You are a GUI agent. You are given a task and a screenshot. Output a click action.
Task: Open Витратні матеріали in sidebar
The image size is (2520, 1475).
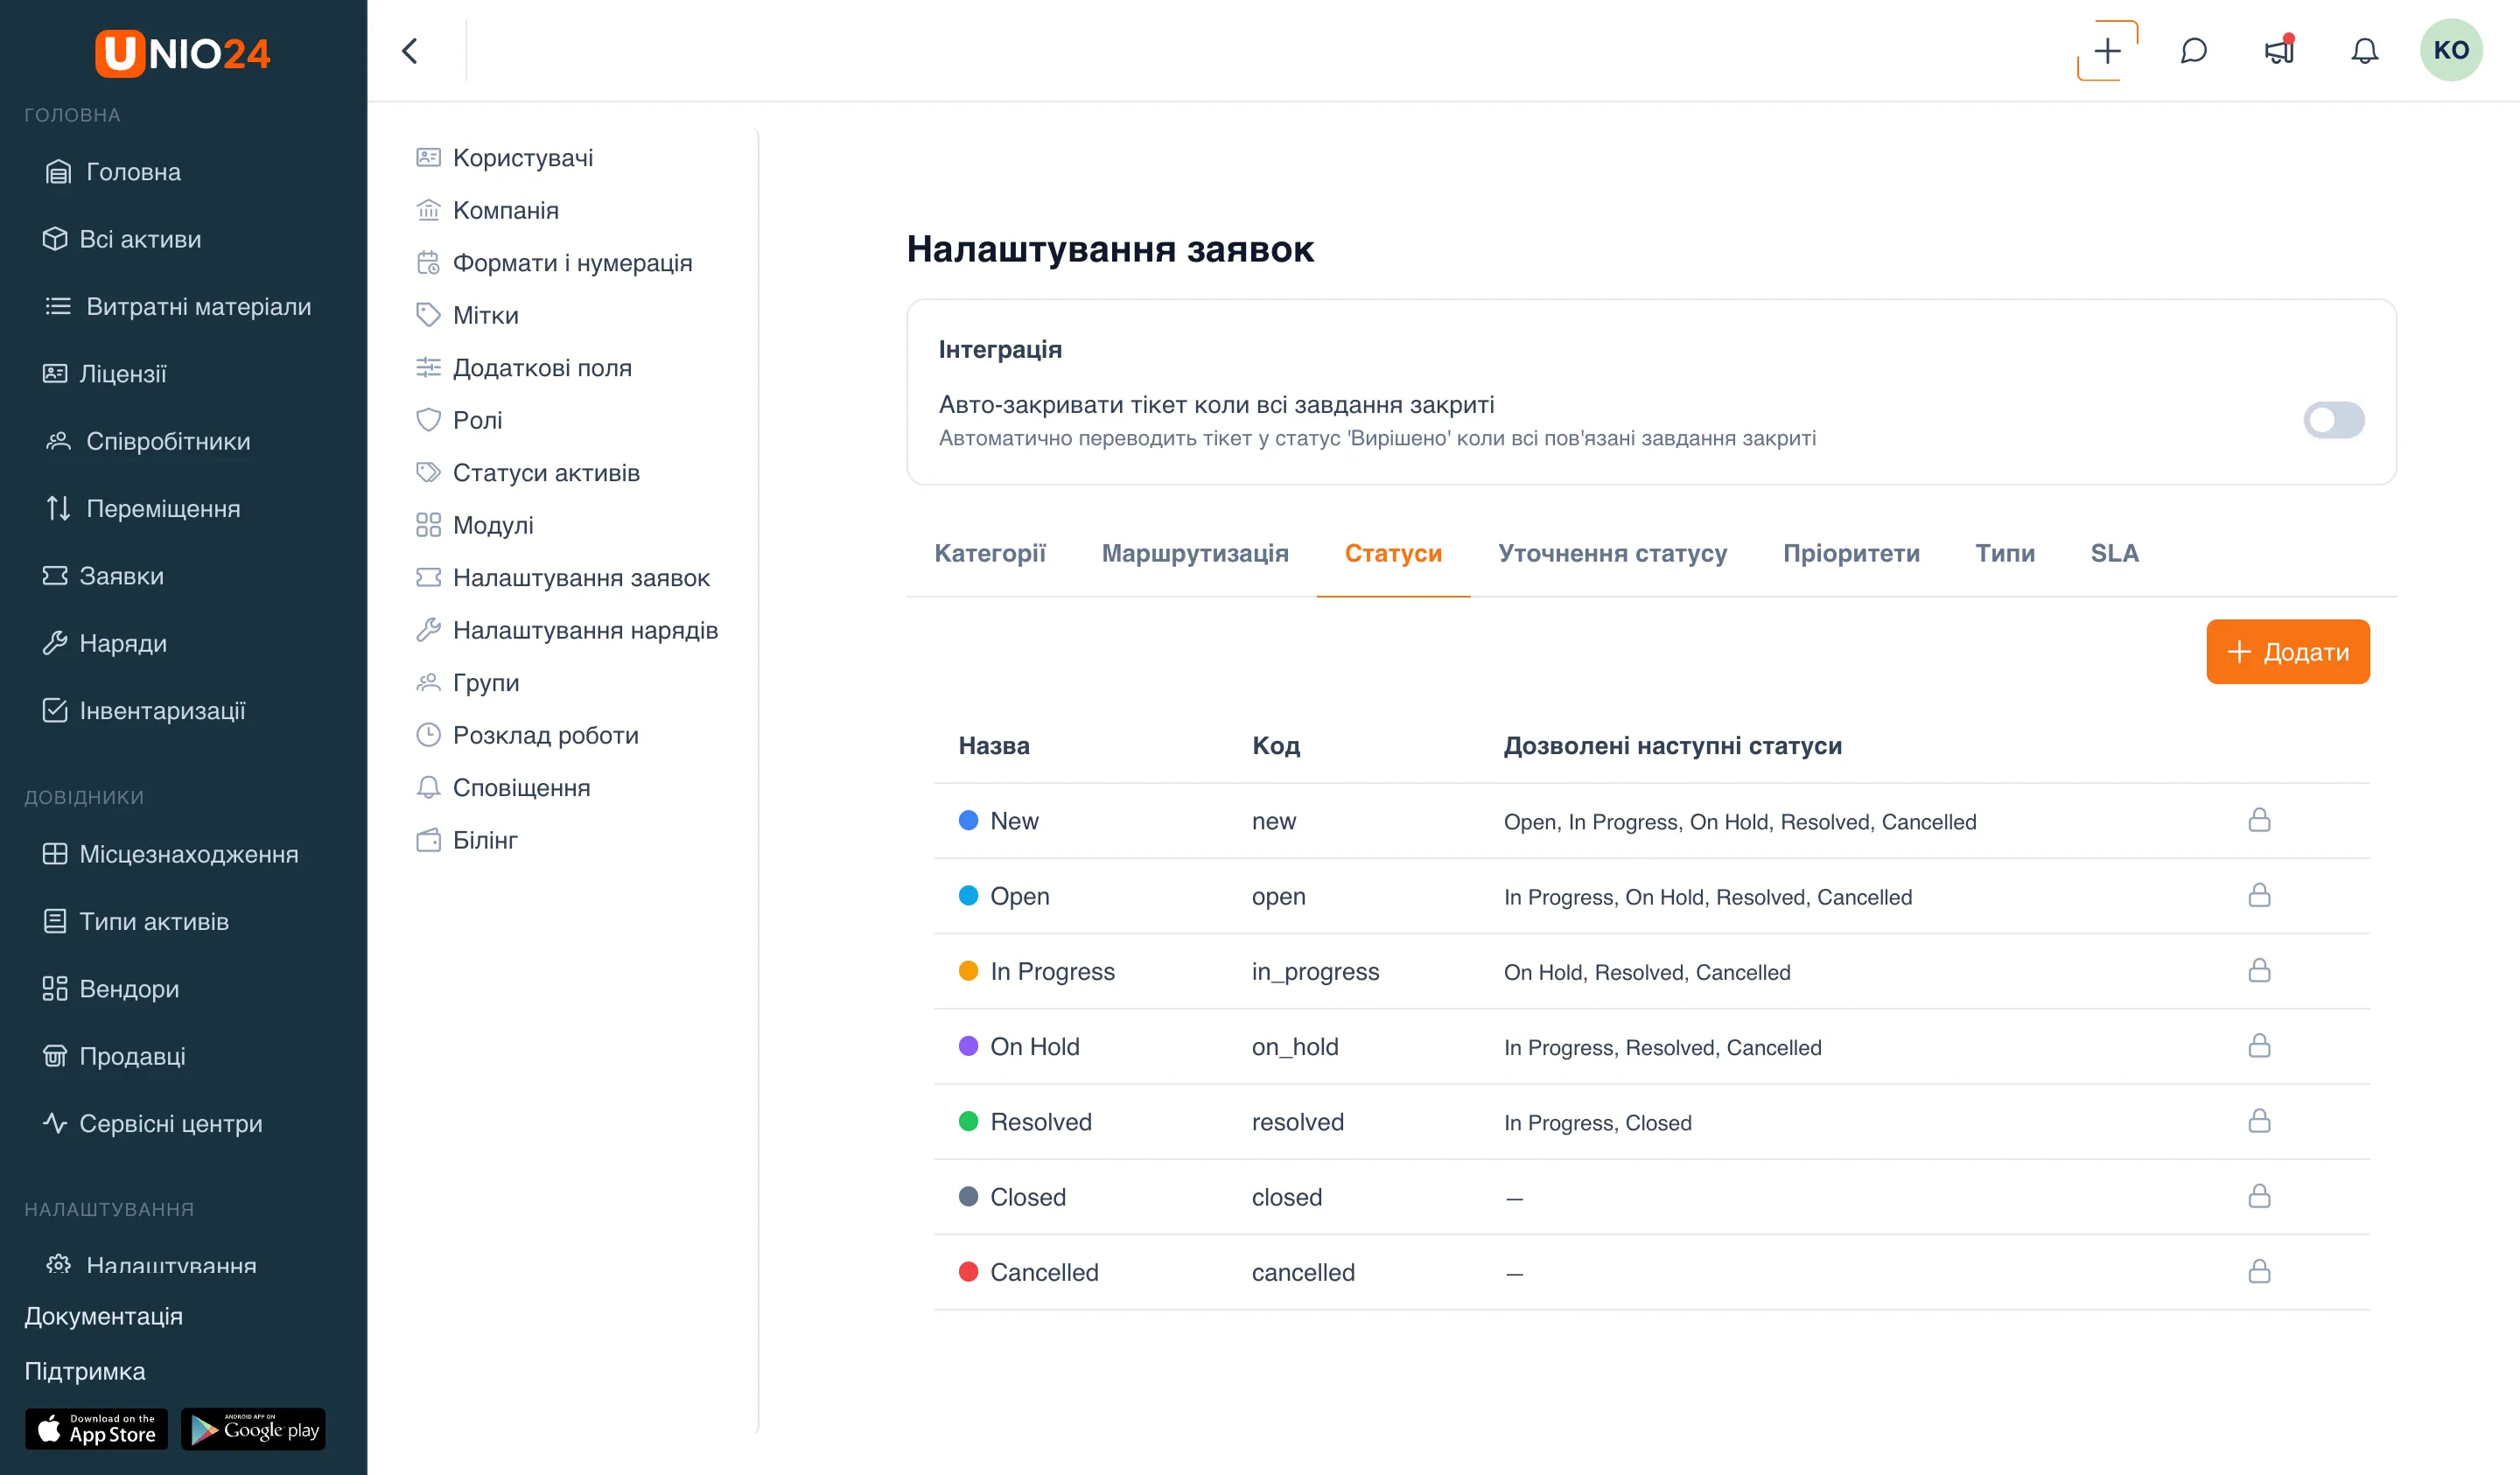(x=178, y=306)
